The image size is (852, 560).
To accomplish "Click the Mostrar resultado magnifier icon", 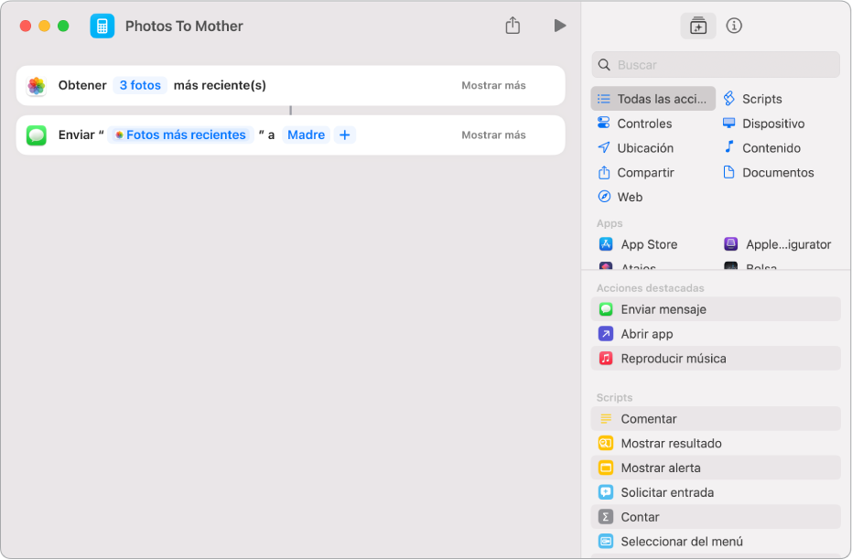I will click(606, 443).
